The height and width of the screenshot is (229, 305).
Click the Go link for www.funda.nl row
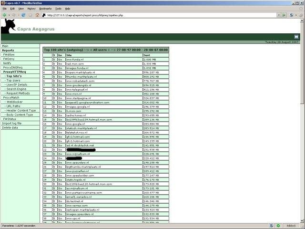point(60,60)
